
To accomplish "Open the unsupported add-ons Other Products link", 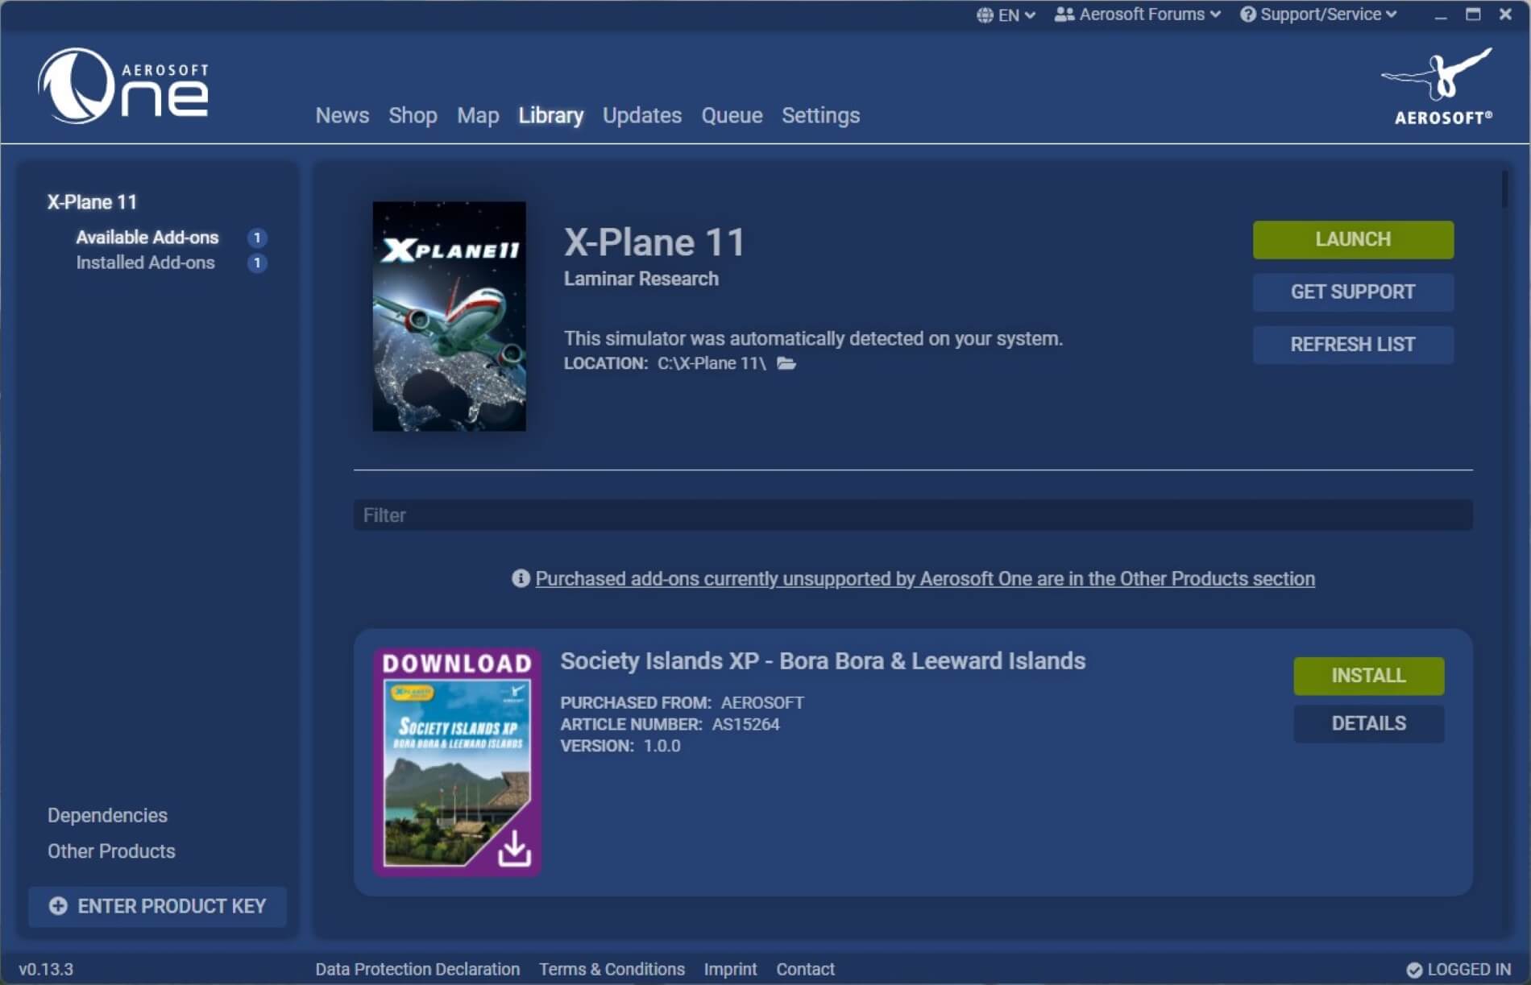I will coord(924,578).
